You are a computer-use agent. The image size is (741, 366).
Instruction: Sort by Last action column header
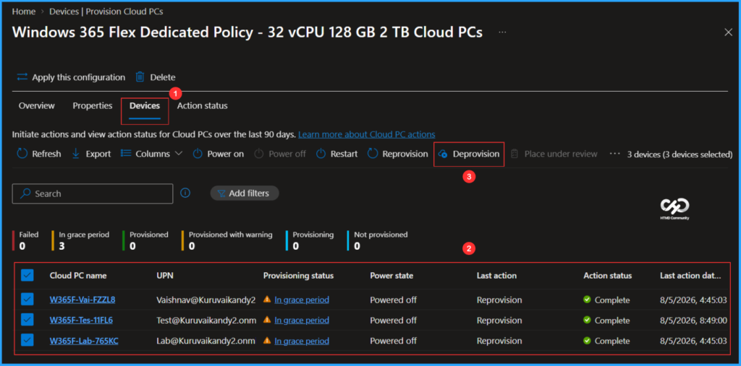496,276
